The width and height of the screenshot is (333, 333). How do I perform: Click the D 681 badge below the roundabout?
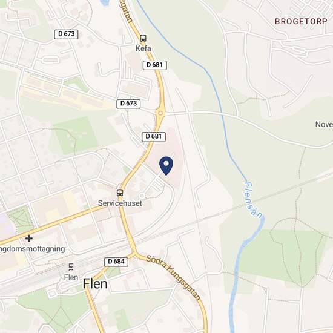(x=154, y=137)
